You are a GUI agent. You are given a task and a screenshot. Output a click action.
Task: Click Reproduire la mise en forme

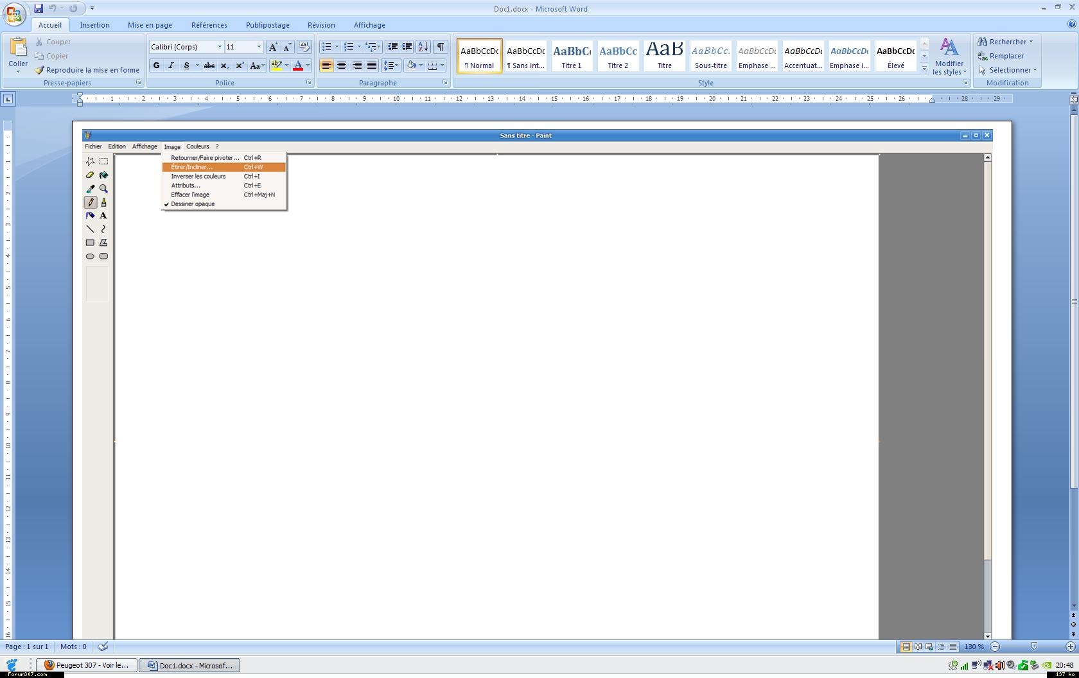tap(87, 70)
